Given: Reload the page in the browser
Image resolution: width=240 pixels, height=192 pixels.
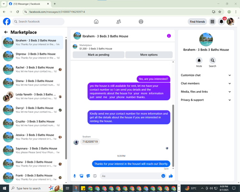Looking at the screenshot, I should pyautogui.click(x=18, y=12).
